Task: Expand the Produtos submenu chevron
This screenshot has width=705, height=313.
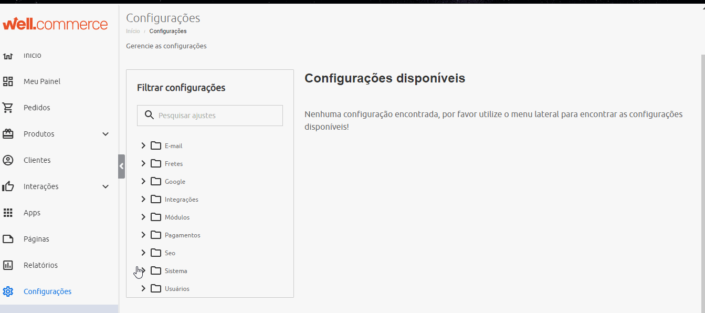Action: click(106, 134)
